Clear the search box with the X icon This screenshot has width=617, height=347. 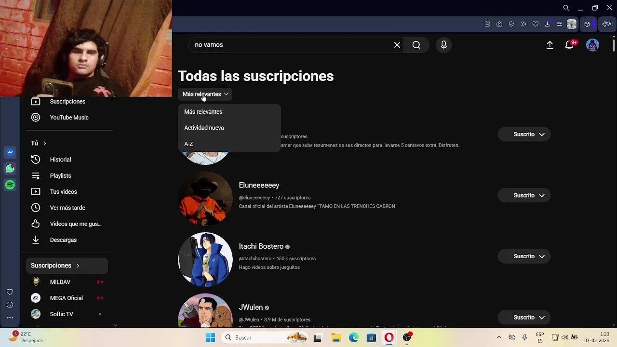397,45
